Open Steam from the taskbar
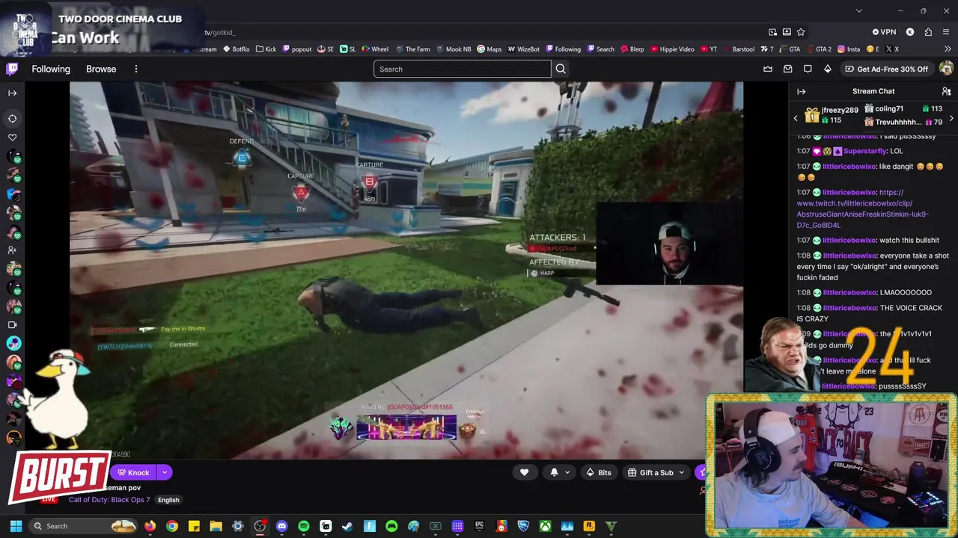The image size is (958, 538). tap(347, 526)
